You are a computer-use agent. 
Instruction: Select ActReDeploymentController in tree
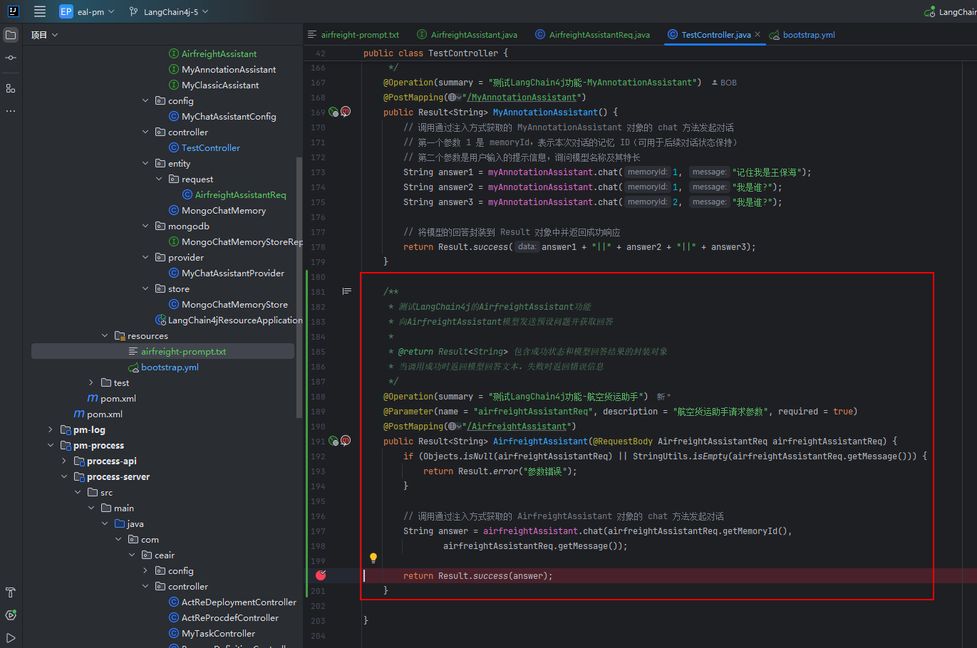click(239, 602)
